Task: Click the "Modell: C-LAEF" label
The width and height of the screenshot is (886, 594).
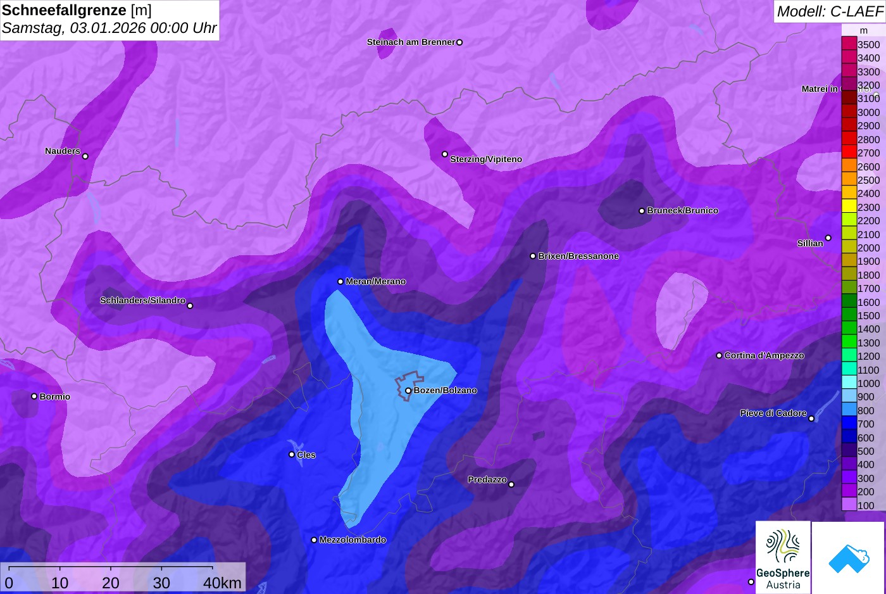Action: point(829,11)
